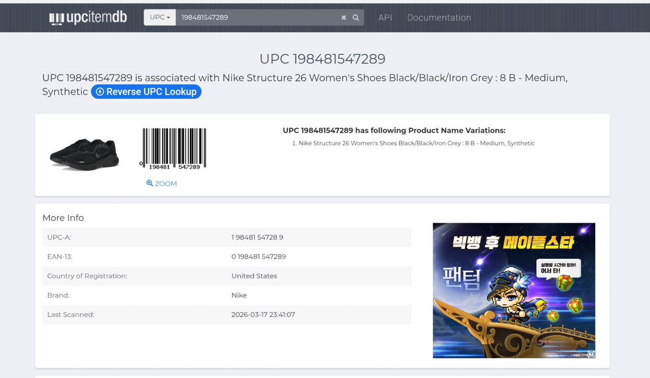Click the barcode image
Screen dimensions: 650x378
point(173,149)
